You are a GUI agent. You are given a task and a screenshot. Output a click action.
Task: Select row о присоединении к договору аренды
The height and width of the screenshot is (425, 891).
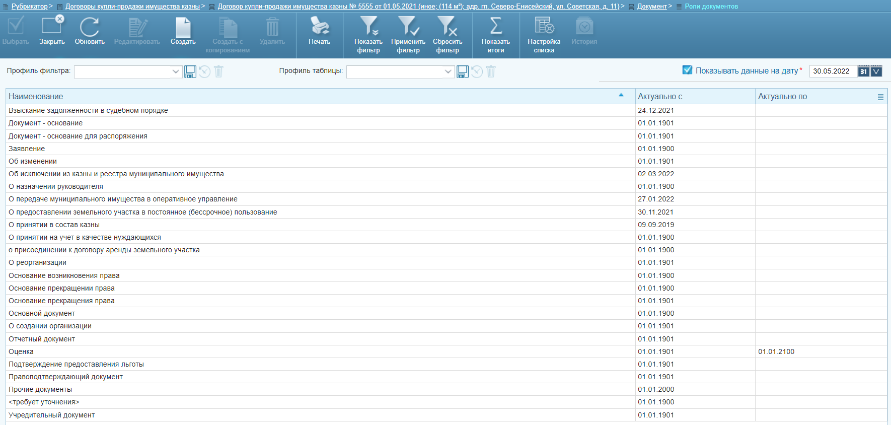[x=446, y=250]
